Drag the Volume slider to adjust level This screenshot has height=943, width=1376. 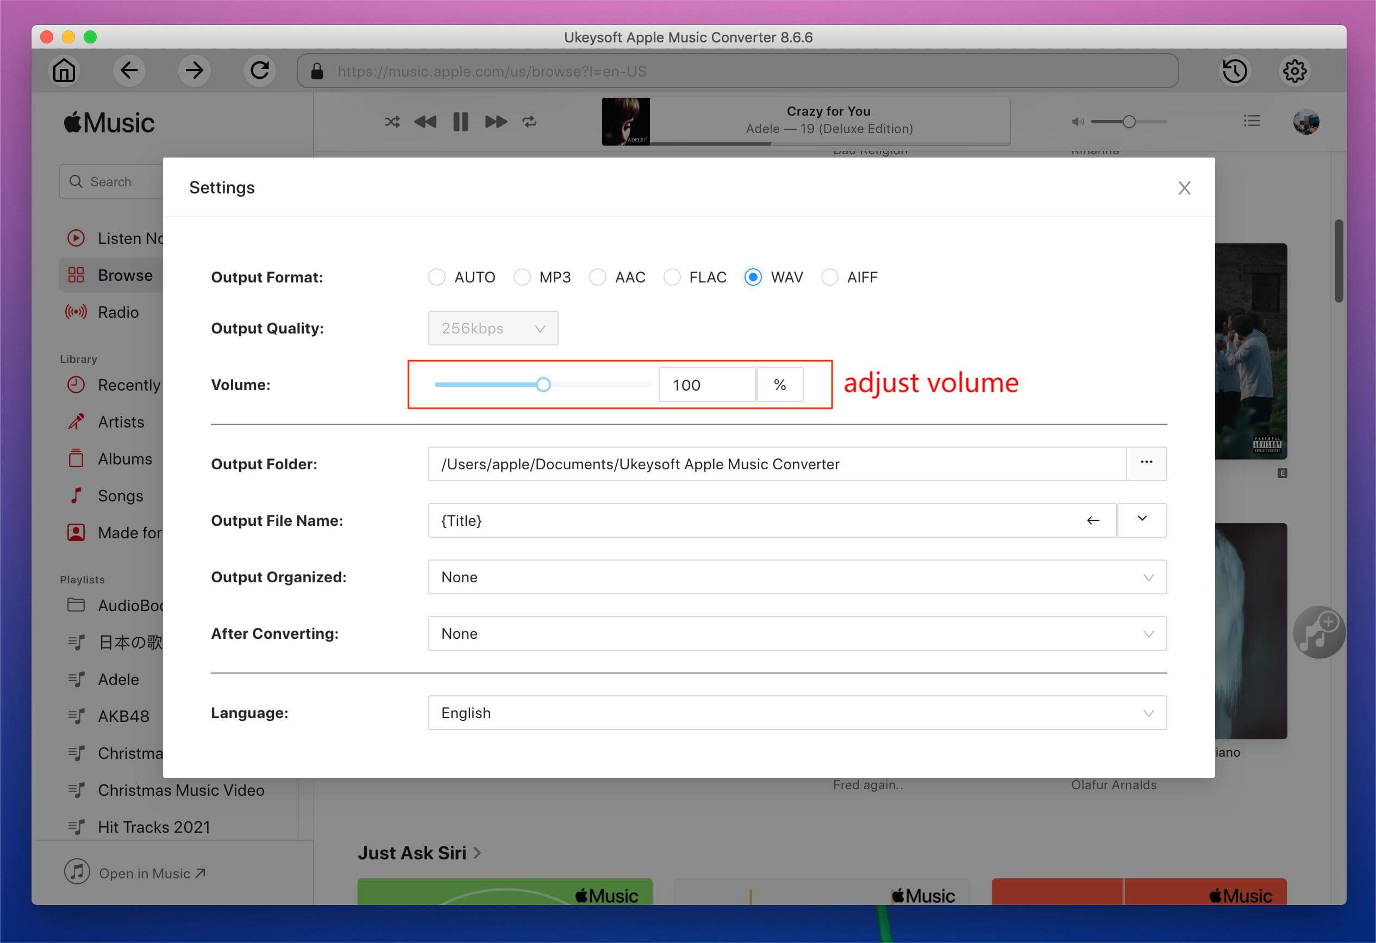tap(543, 384)
